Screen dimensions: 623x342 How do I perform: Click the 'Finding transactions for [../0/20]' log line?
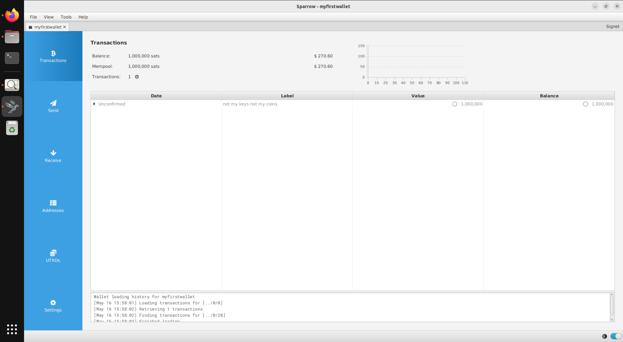(x=159, y=315)
